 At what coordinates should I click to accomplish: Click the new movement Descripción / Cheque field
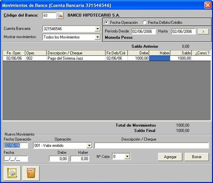tap(152, 145)
